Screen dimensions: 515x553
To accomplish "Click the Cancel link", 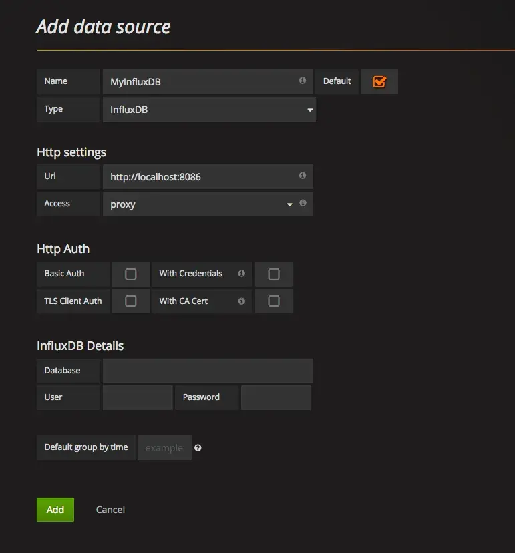I will click(110, 510).
